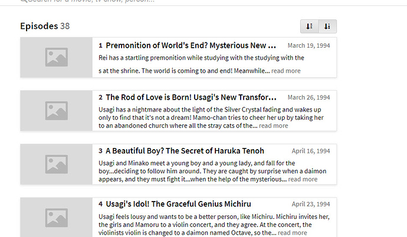Open episode 2 placeholder thumbnail

tap(56, 111)
